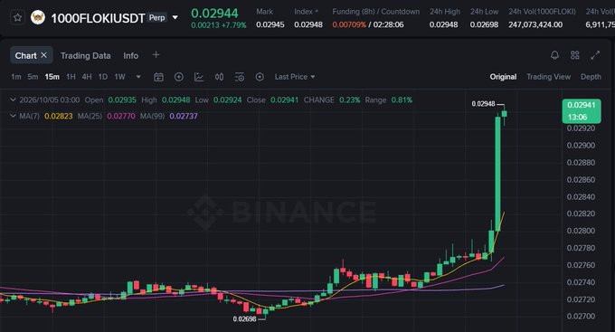Open the Last Price dropdown

pyautogui.click(x=295, y=77)
